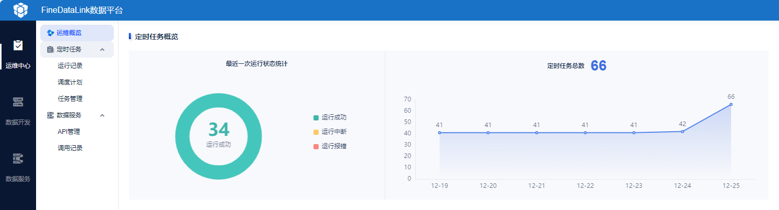Open the 数据服务 sidebar icon

[18, 159]
